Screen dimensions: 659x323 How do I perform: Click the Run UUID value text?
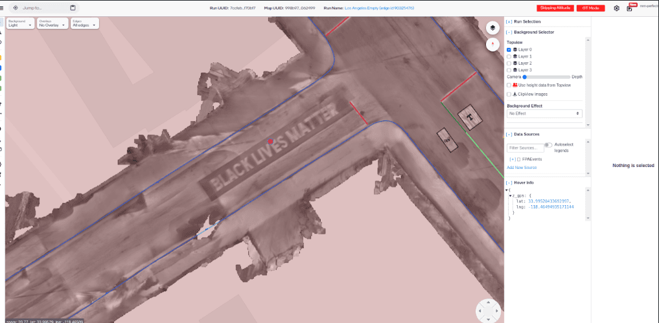pyautogui.click(x=242, y=8)
